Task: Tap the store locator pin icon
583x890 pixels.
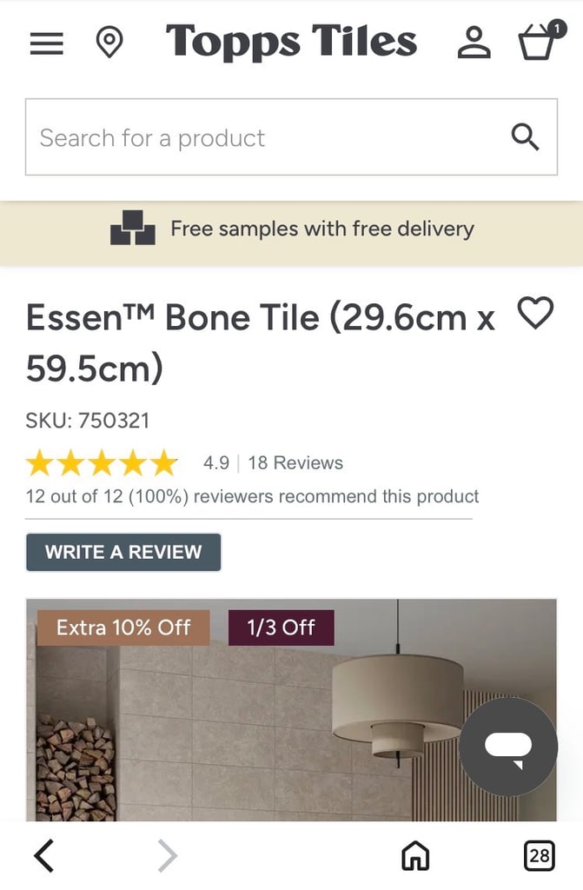Action: (x=109, y=43)
